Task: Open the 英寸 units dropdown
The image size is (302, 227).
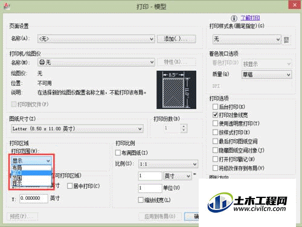Action: pos(177,176)
